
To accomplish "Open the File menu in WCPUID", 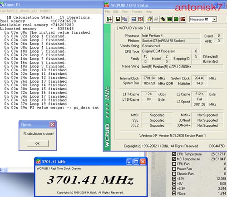I will point(108,12).
